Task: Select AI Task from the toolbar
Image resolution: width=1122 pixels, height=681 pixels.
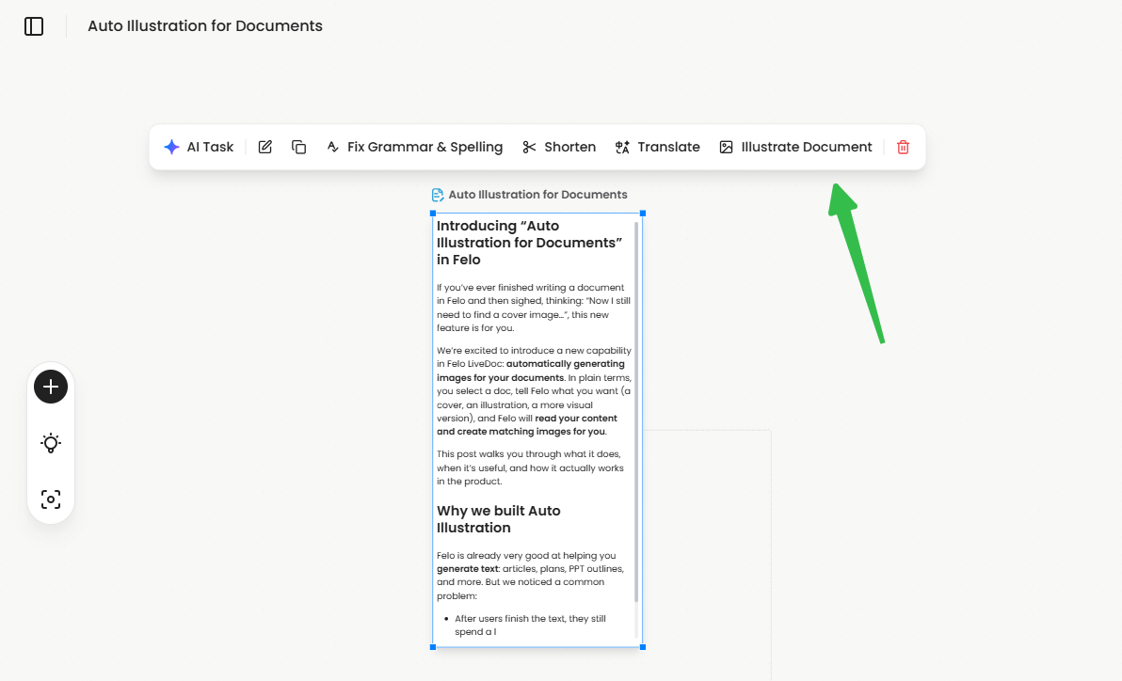Action: (200, 147)
